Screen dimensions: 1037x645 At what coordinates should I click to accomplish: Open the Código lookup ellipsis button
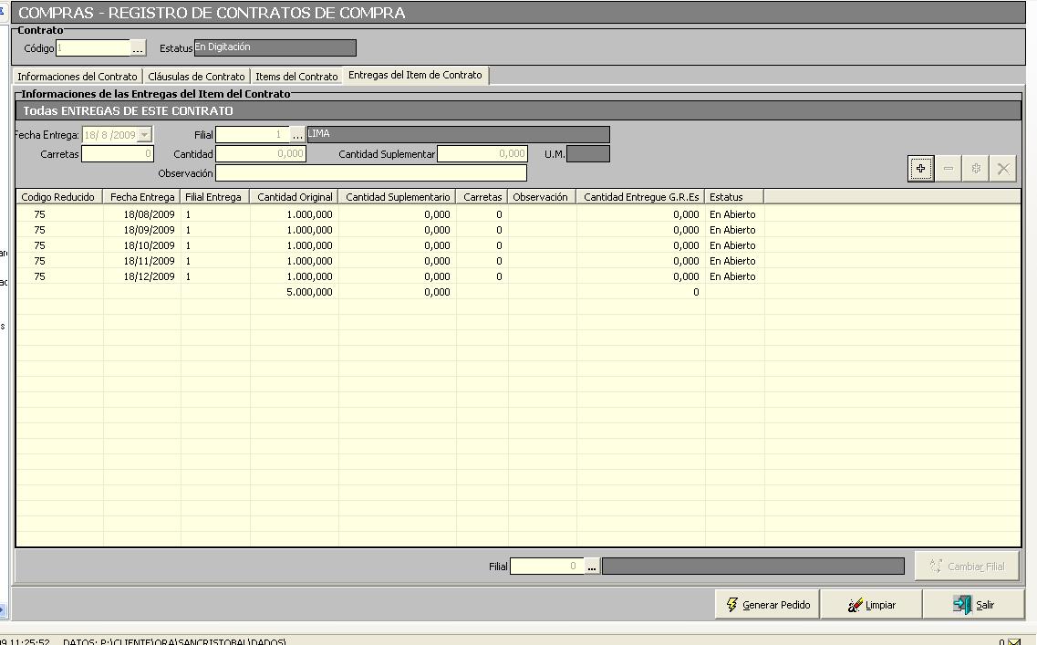coord(138,48)
